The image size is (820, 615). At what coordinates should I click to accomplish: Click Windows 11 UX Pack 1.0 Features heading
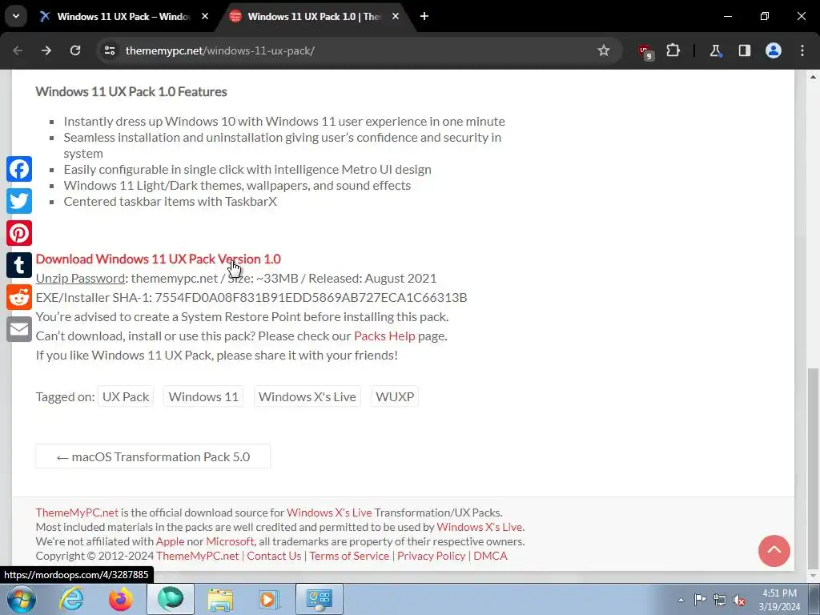pyautogui.click(x=131, y=91)
